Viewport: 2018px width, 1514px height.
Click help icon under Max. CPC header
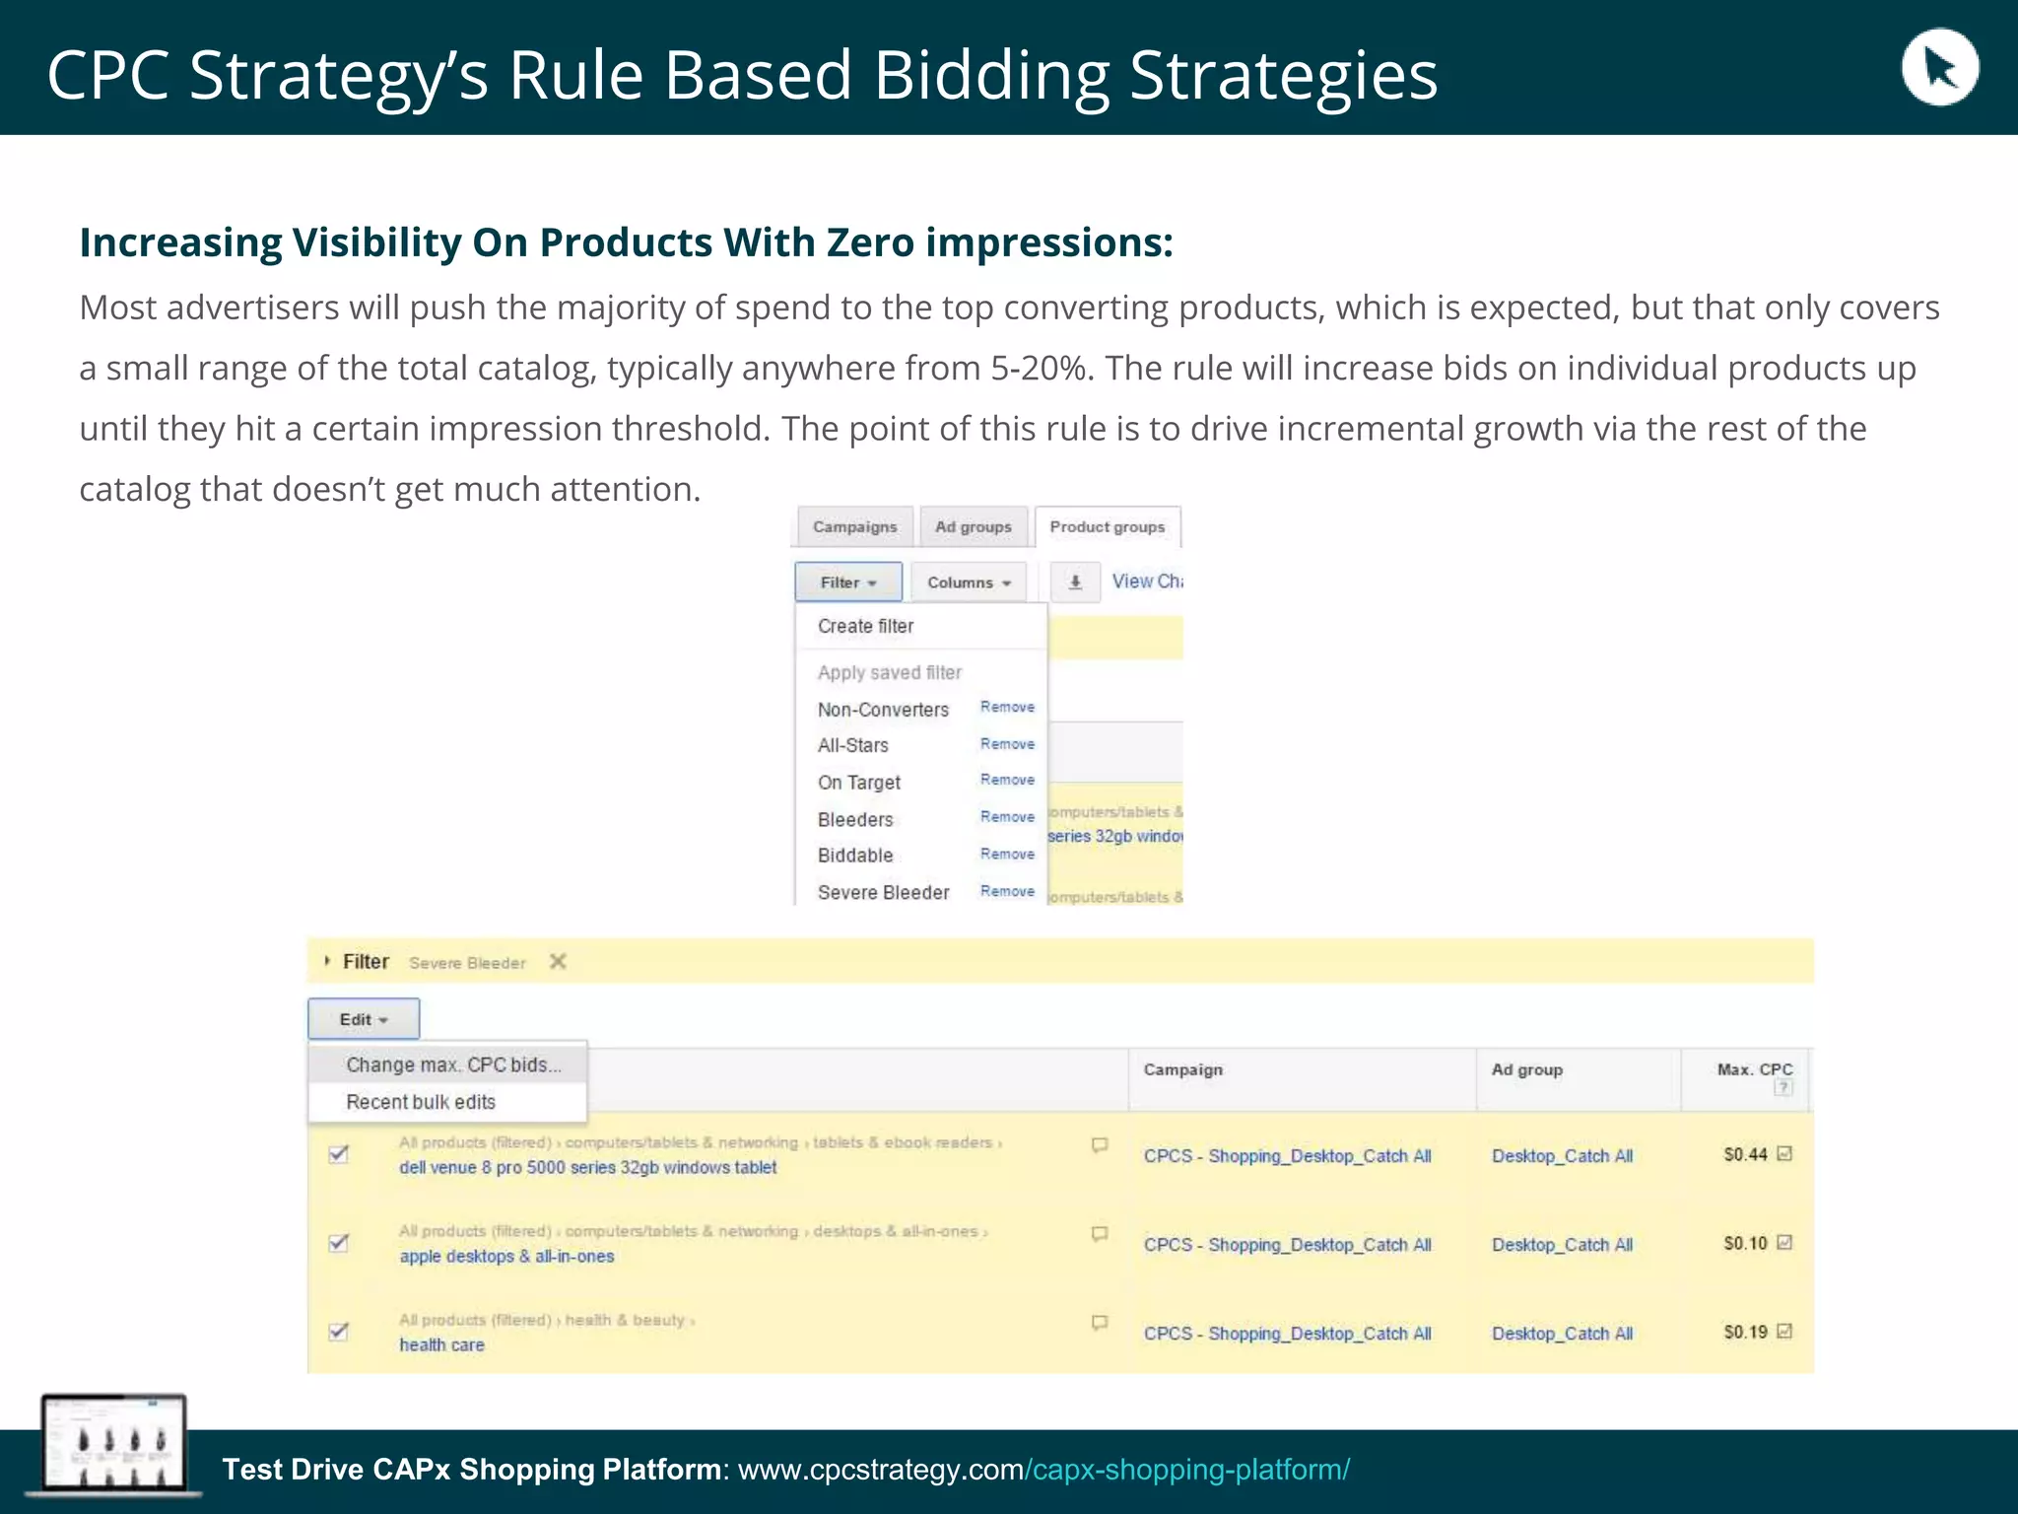(1783, 1088)
